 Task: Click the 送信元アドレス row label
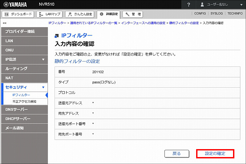tap(70, 103)
